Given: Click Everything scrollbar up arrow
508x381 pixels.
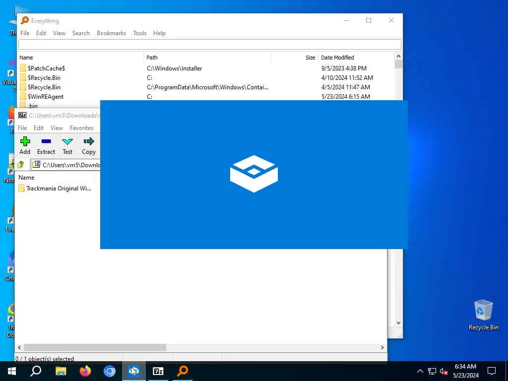Looking at the screenshot, I should [398, 57].
